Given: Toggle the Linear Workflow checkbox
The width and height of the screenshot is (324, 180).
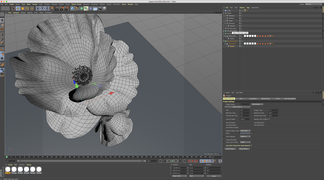Looking at the screenshot, I should point(241,140).
